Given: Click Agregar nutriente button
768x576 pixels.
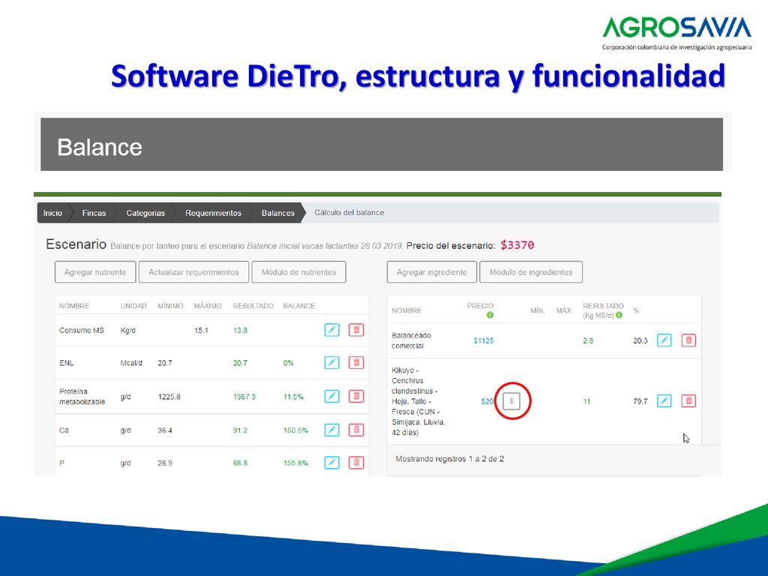Looking at the screenshot, I should (95, 271).
